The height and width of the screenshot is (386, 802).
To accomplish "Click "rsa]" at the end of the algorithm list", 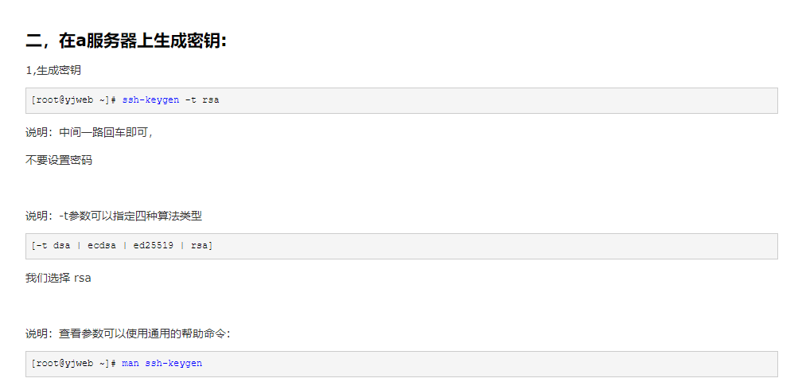I will pyautogui.click(x=202, y=246).
